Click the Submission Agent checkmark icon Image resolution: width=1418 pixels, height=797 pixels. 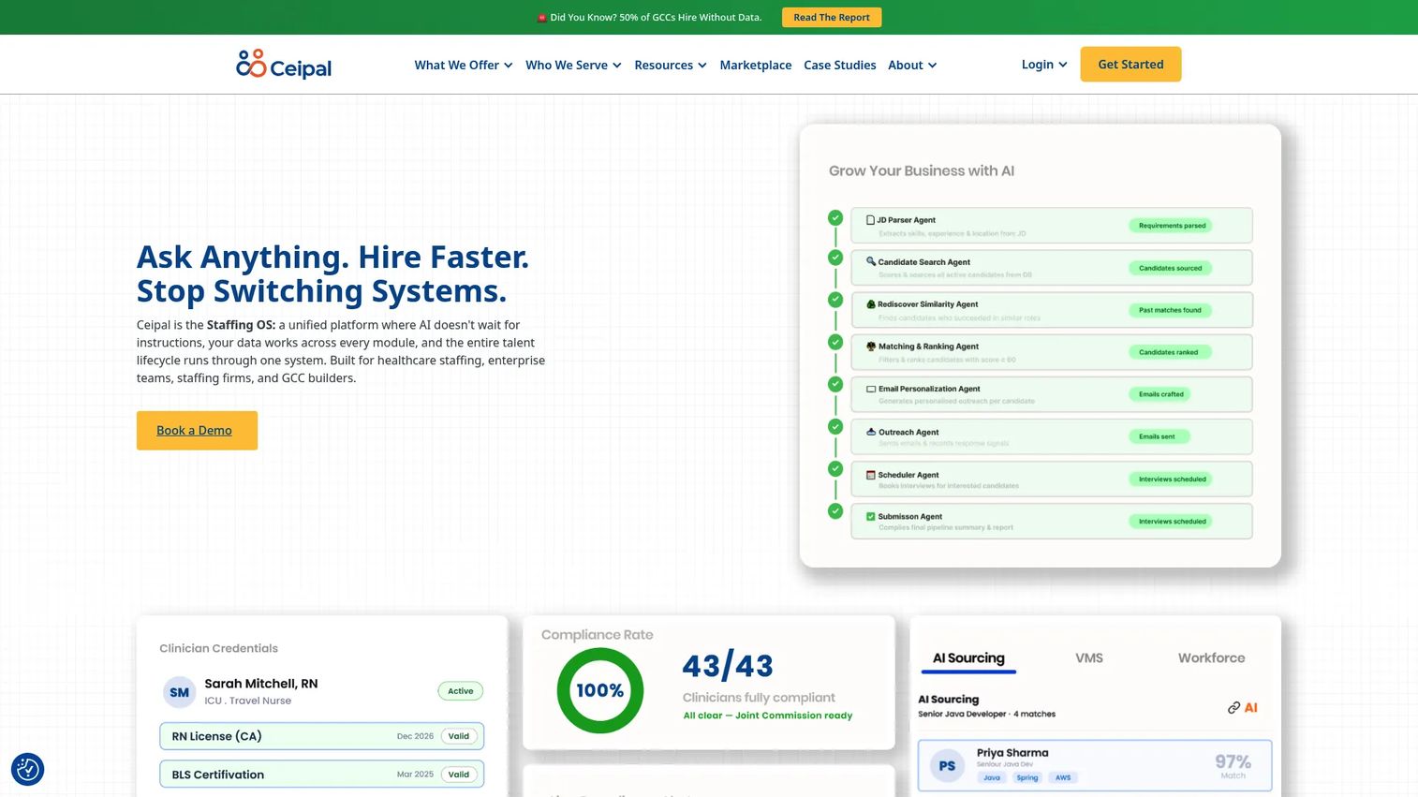click(871, 516)
